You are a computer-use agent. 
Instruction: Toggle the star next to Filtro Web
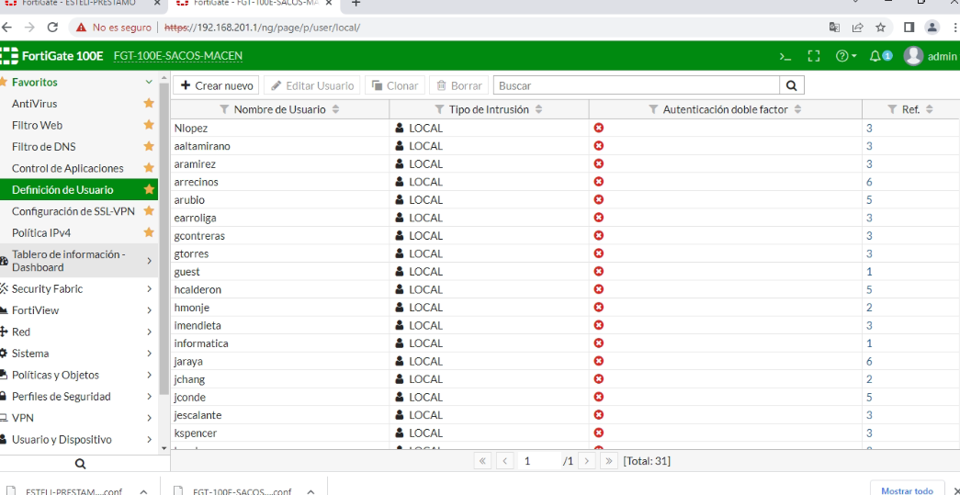[149, 125]
